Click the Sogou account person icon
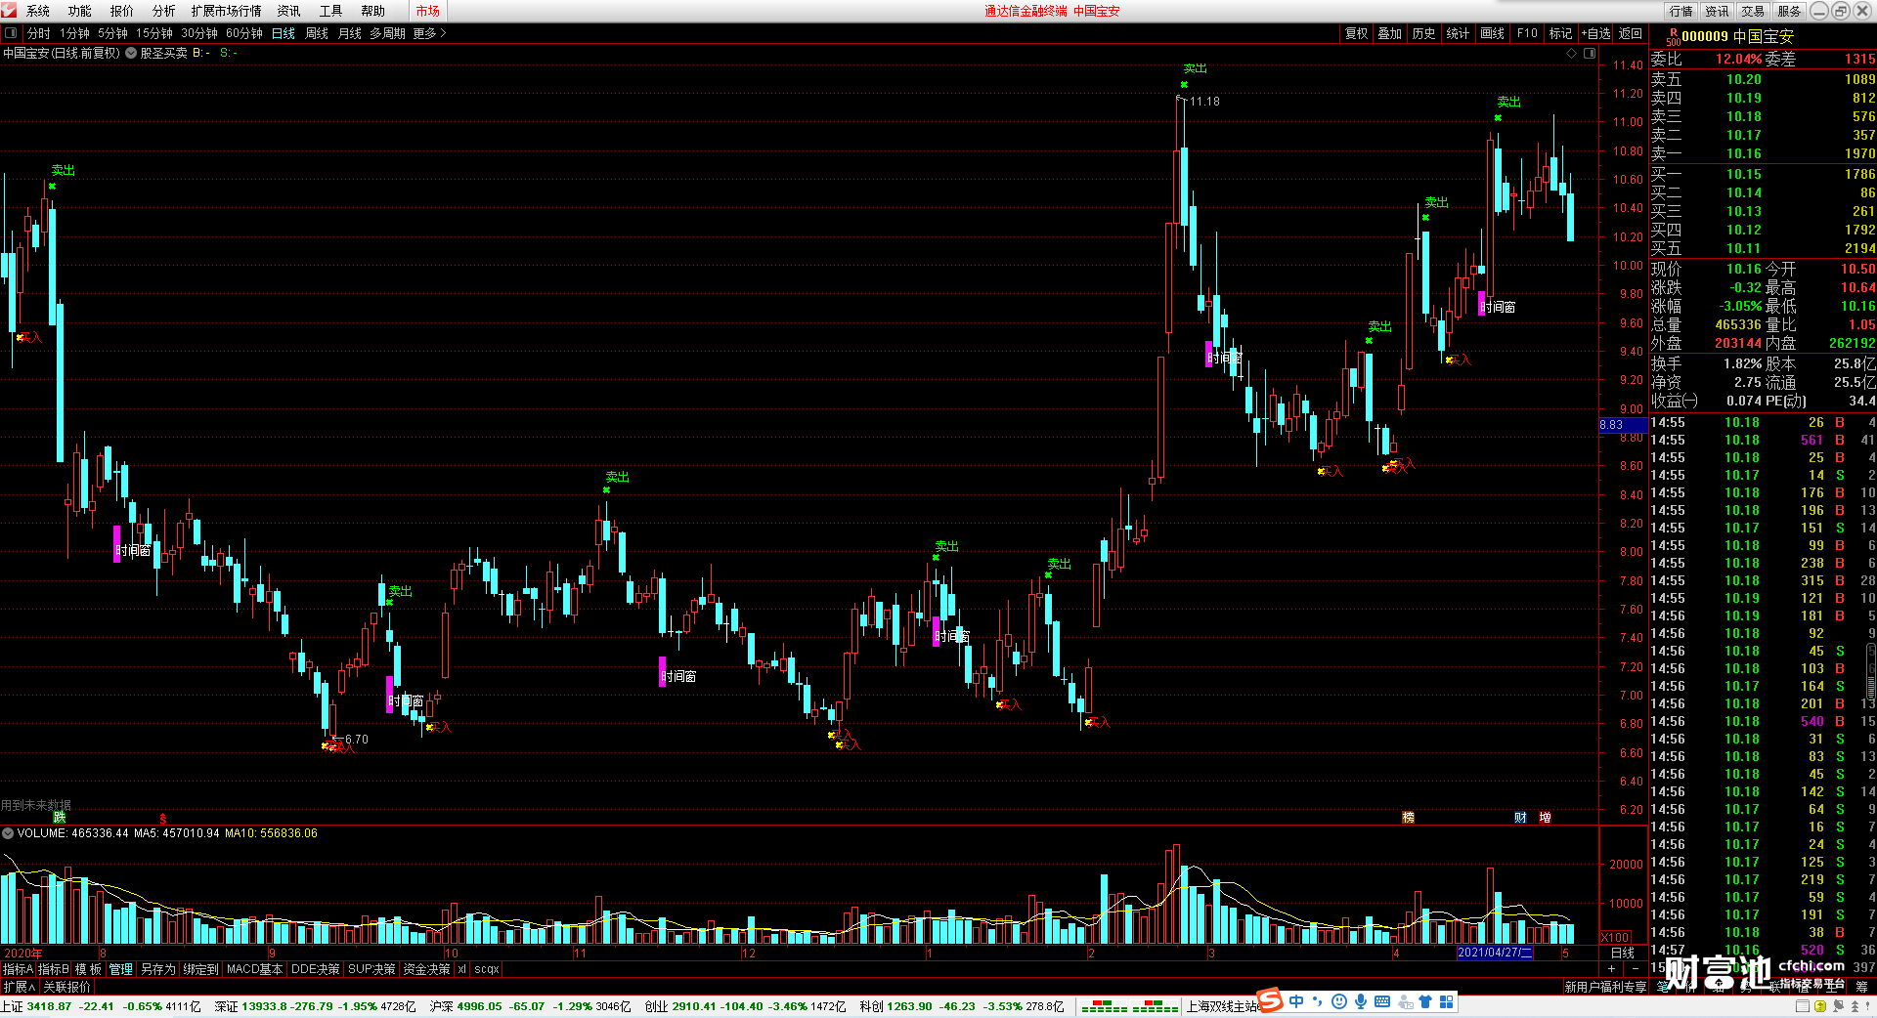The image size is (1877, 1018). tap(1405, 1001)
